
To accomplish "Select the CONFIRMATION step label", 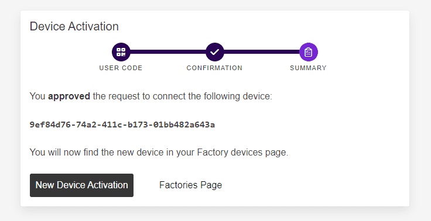I will click(215, 68).
